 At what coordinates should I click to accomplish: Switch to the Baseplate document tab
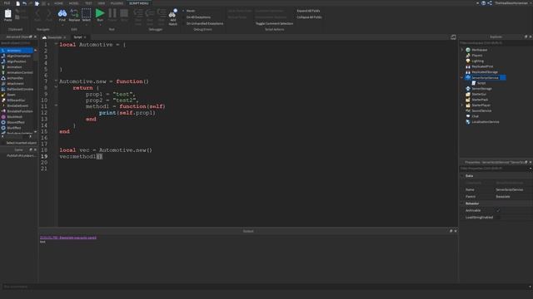point(54,37)
